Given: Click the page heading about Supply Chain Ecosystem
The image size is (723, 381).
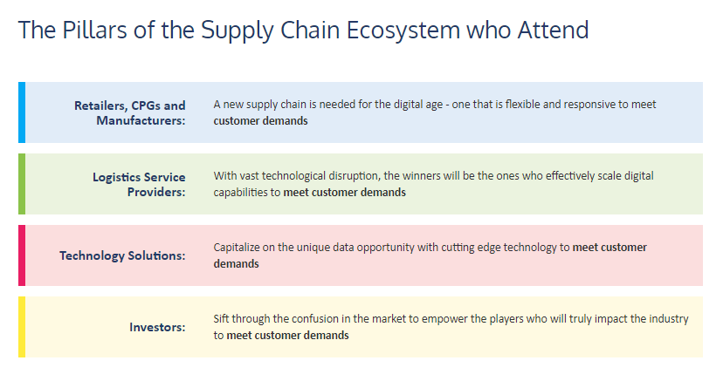Looking at the screenshot, I should coord(303,31).
